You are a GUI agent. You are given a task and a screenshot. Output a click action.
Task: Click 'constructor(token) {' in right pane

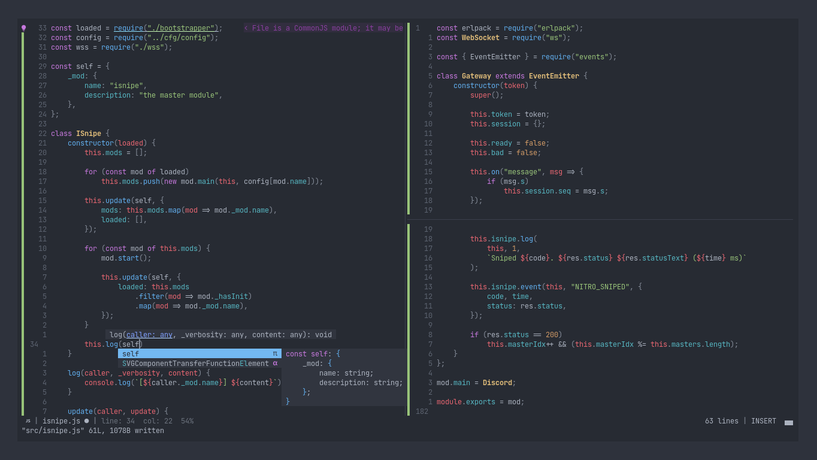click(x=495, y=85)
